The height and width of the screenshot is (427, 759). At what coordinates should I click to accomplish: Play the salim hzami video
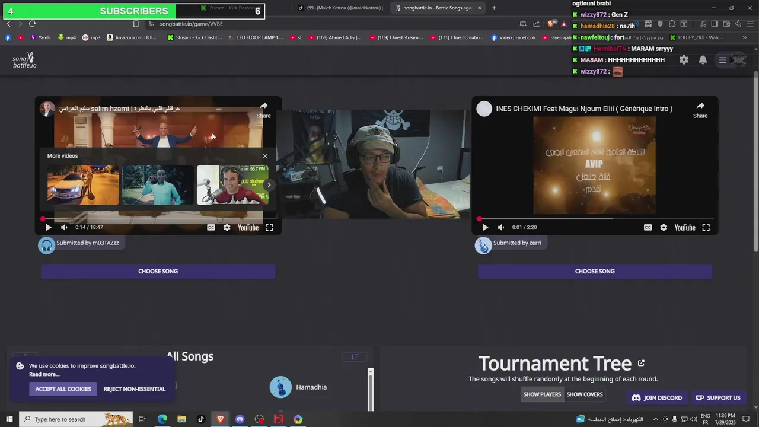48,227
